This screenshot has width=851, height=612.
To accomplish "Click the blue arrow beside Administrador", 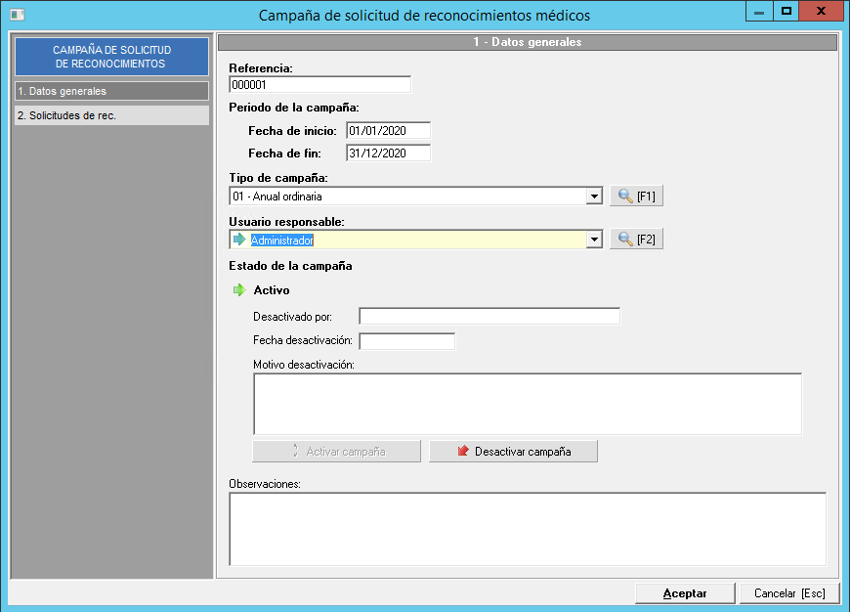I will click(x=238, y=240).
